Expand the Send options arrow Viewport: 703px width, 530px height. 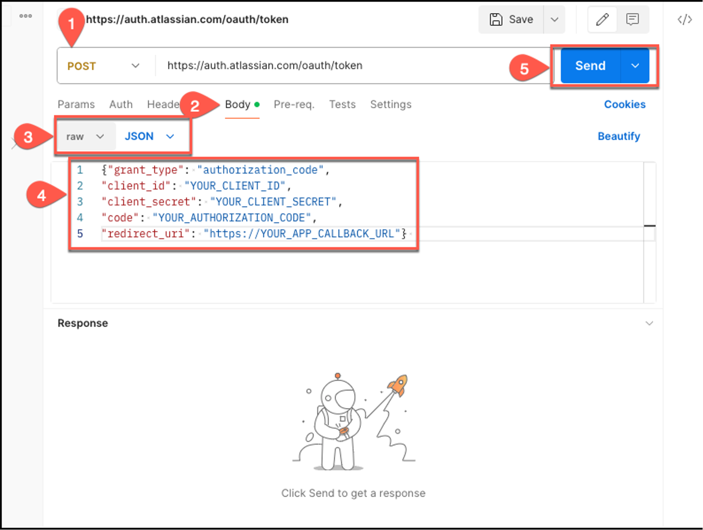coord(635,66)
